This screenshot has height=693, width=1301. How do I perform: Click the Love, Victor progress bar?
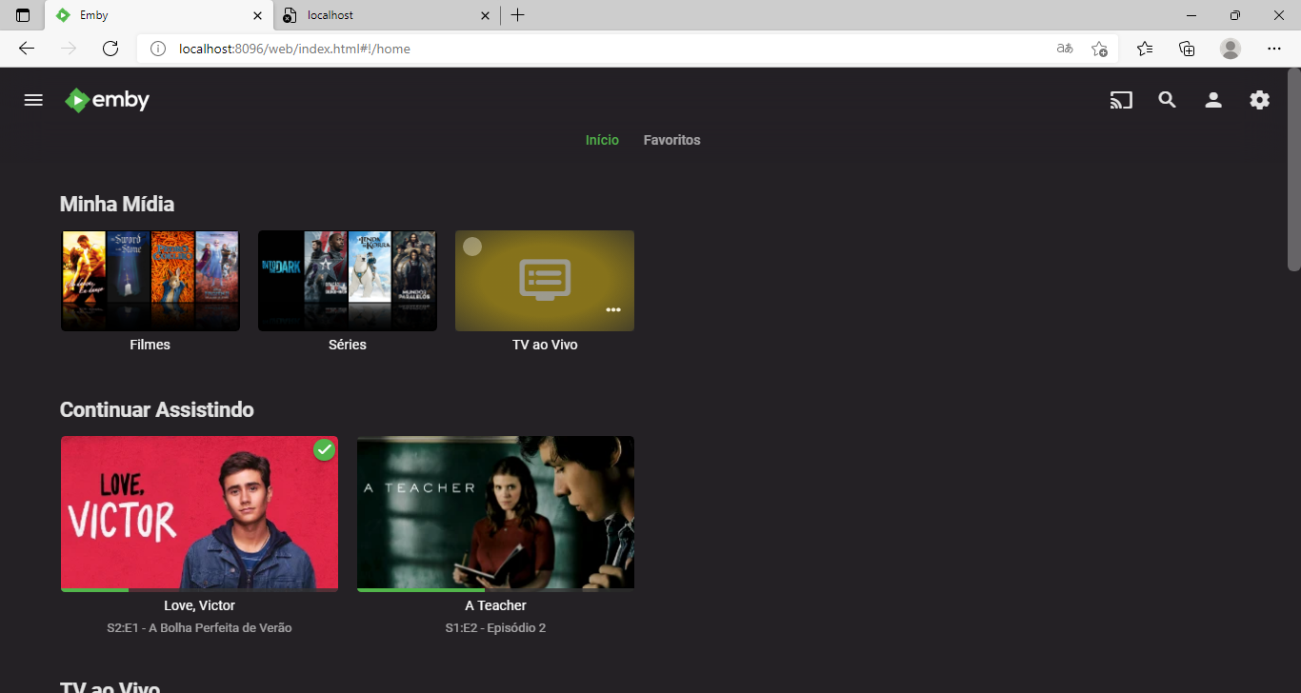pyautogui.click(x=199, y=590)
